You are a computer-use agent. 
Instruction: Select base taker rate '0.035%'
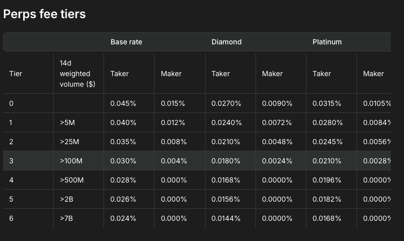pos(123,142)
